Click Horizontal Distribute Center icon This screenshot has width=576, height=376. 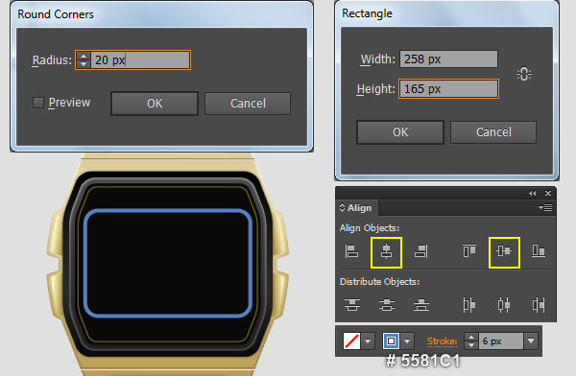point(504,305)
